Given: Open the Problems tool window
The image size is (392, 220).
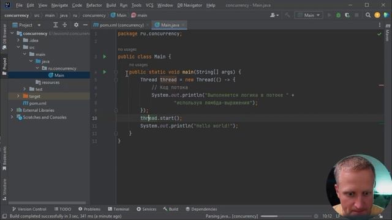Looking at the screenshot, I should coord(89,209).
